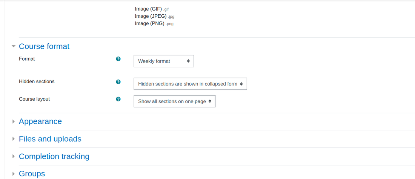
Task: Collapse the Course format section arrow
Action: coord(14,46)
